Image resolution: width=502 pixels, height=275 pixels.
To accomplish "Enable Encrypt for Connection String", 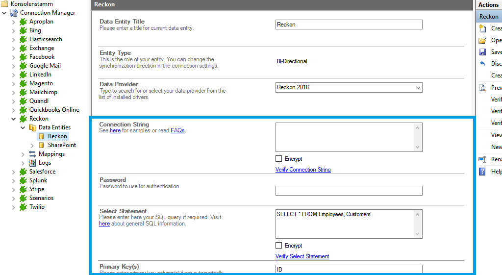I will coord(279,159).
